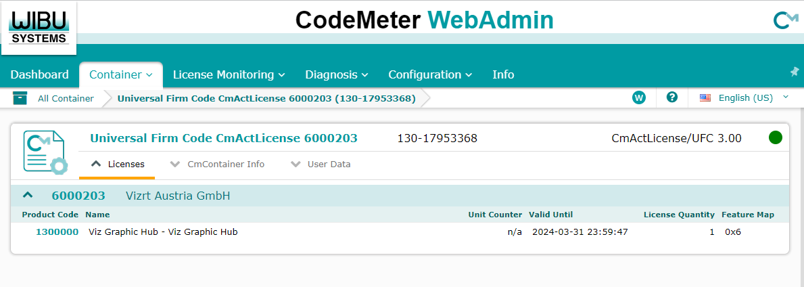This screenshot has height=287, width=804.
Task: Open the Container dropdown menu
Action: click(x=121, y=74)
